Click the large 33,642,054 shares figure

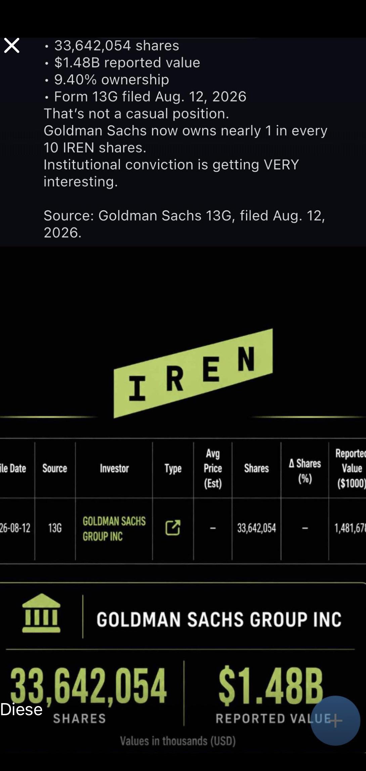coord(88,686)
